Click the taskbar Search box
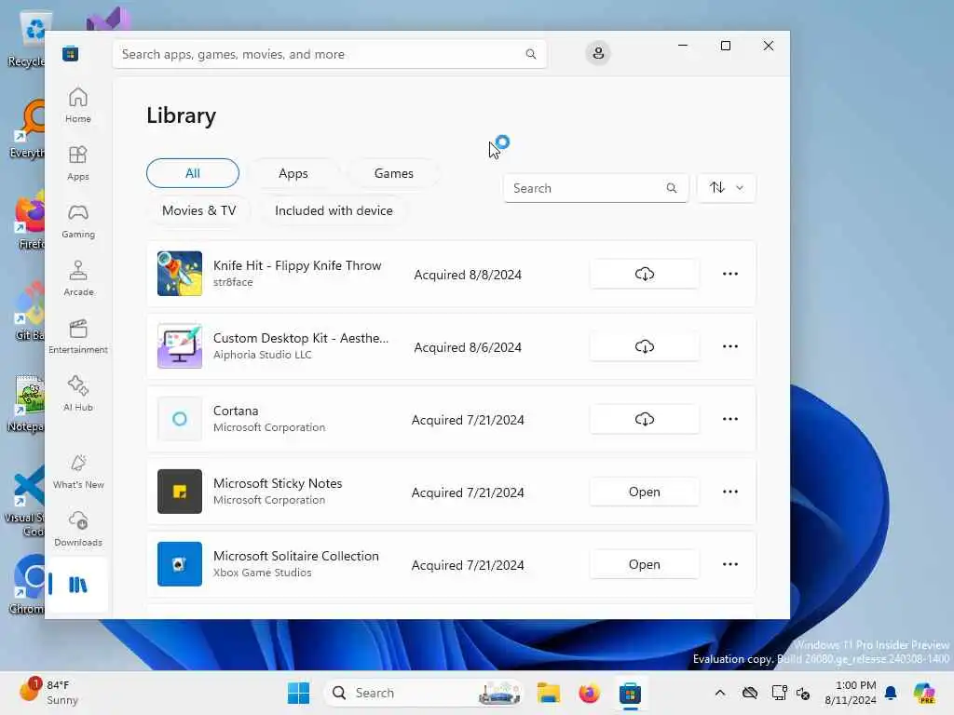The height and width of the screenshot is (715, 954). [424, 693]
